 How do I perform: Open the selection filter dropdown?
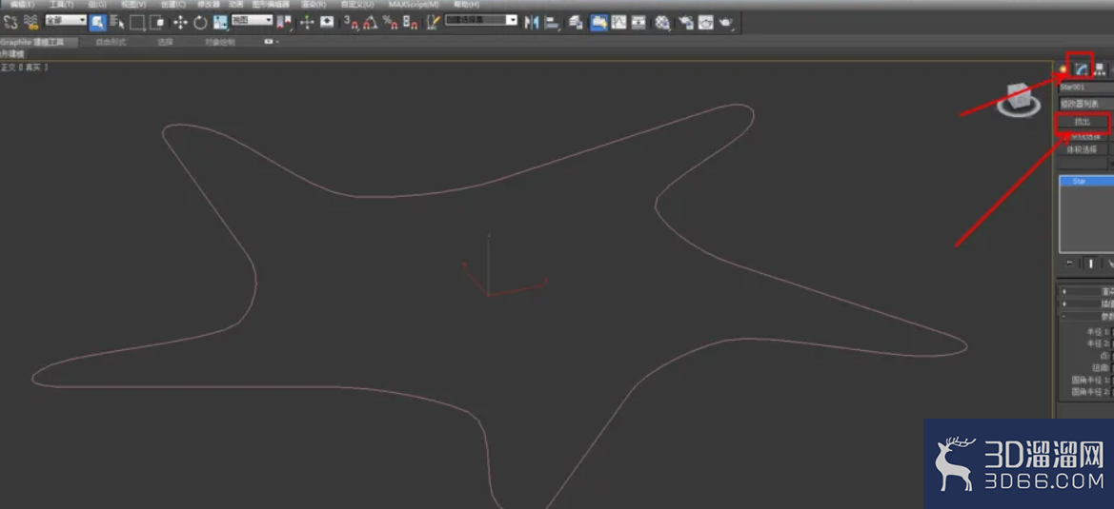(66, 20)
